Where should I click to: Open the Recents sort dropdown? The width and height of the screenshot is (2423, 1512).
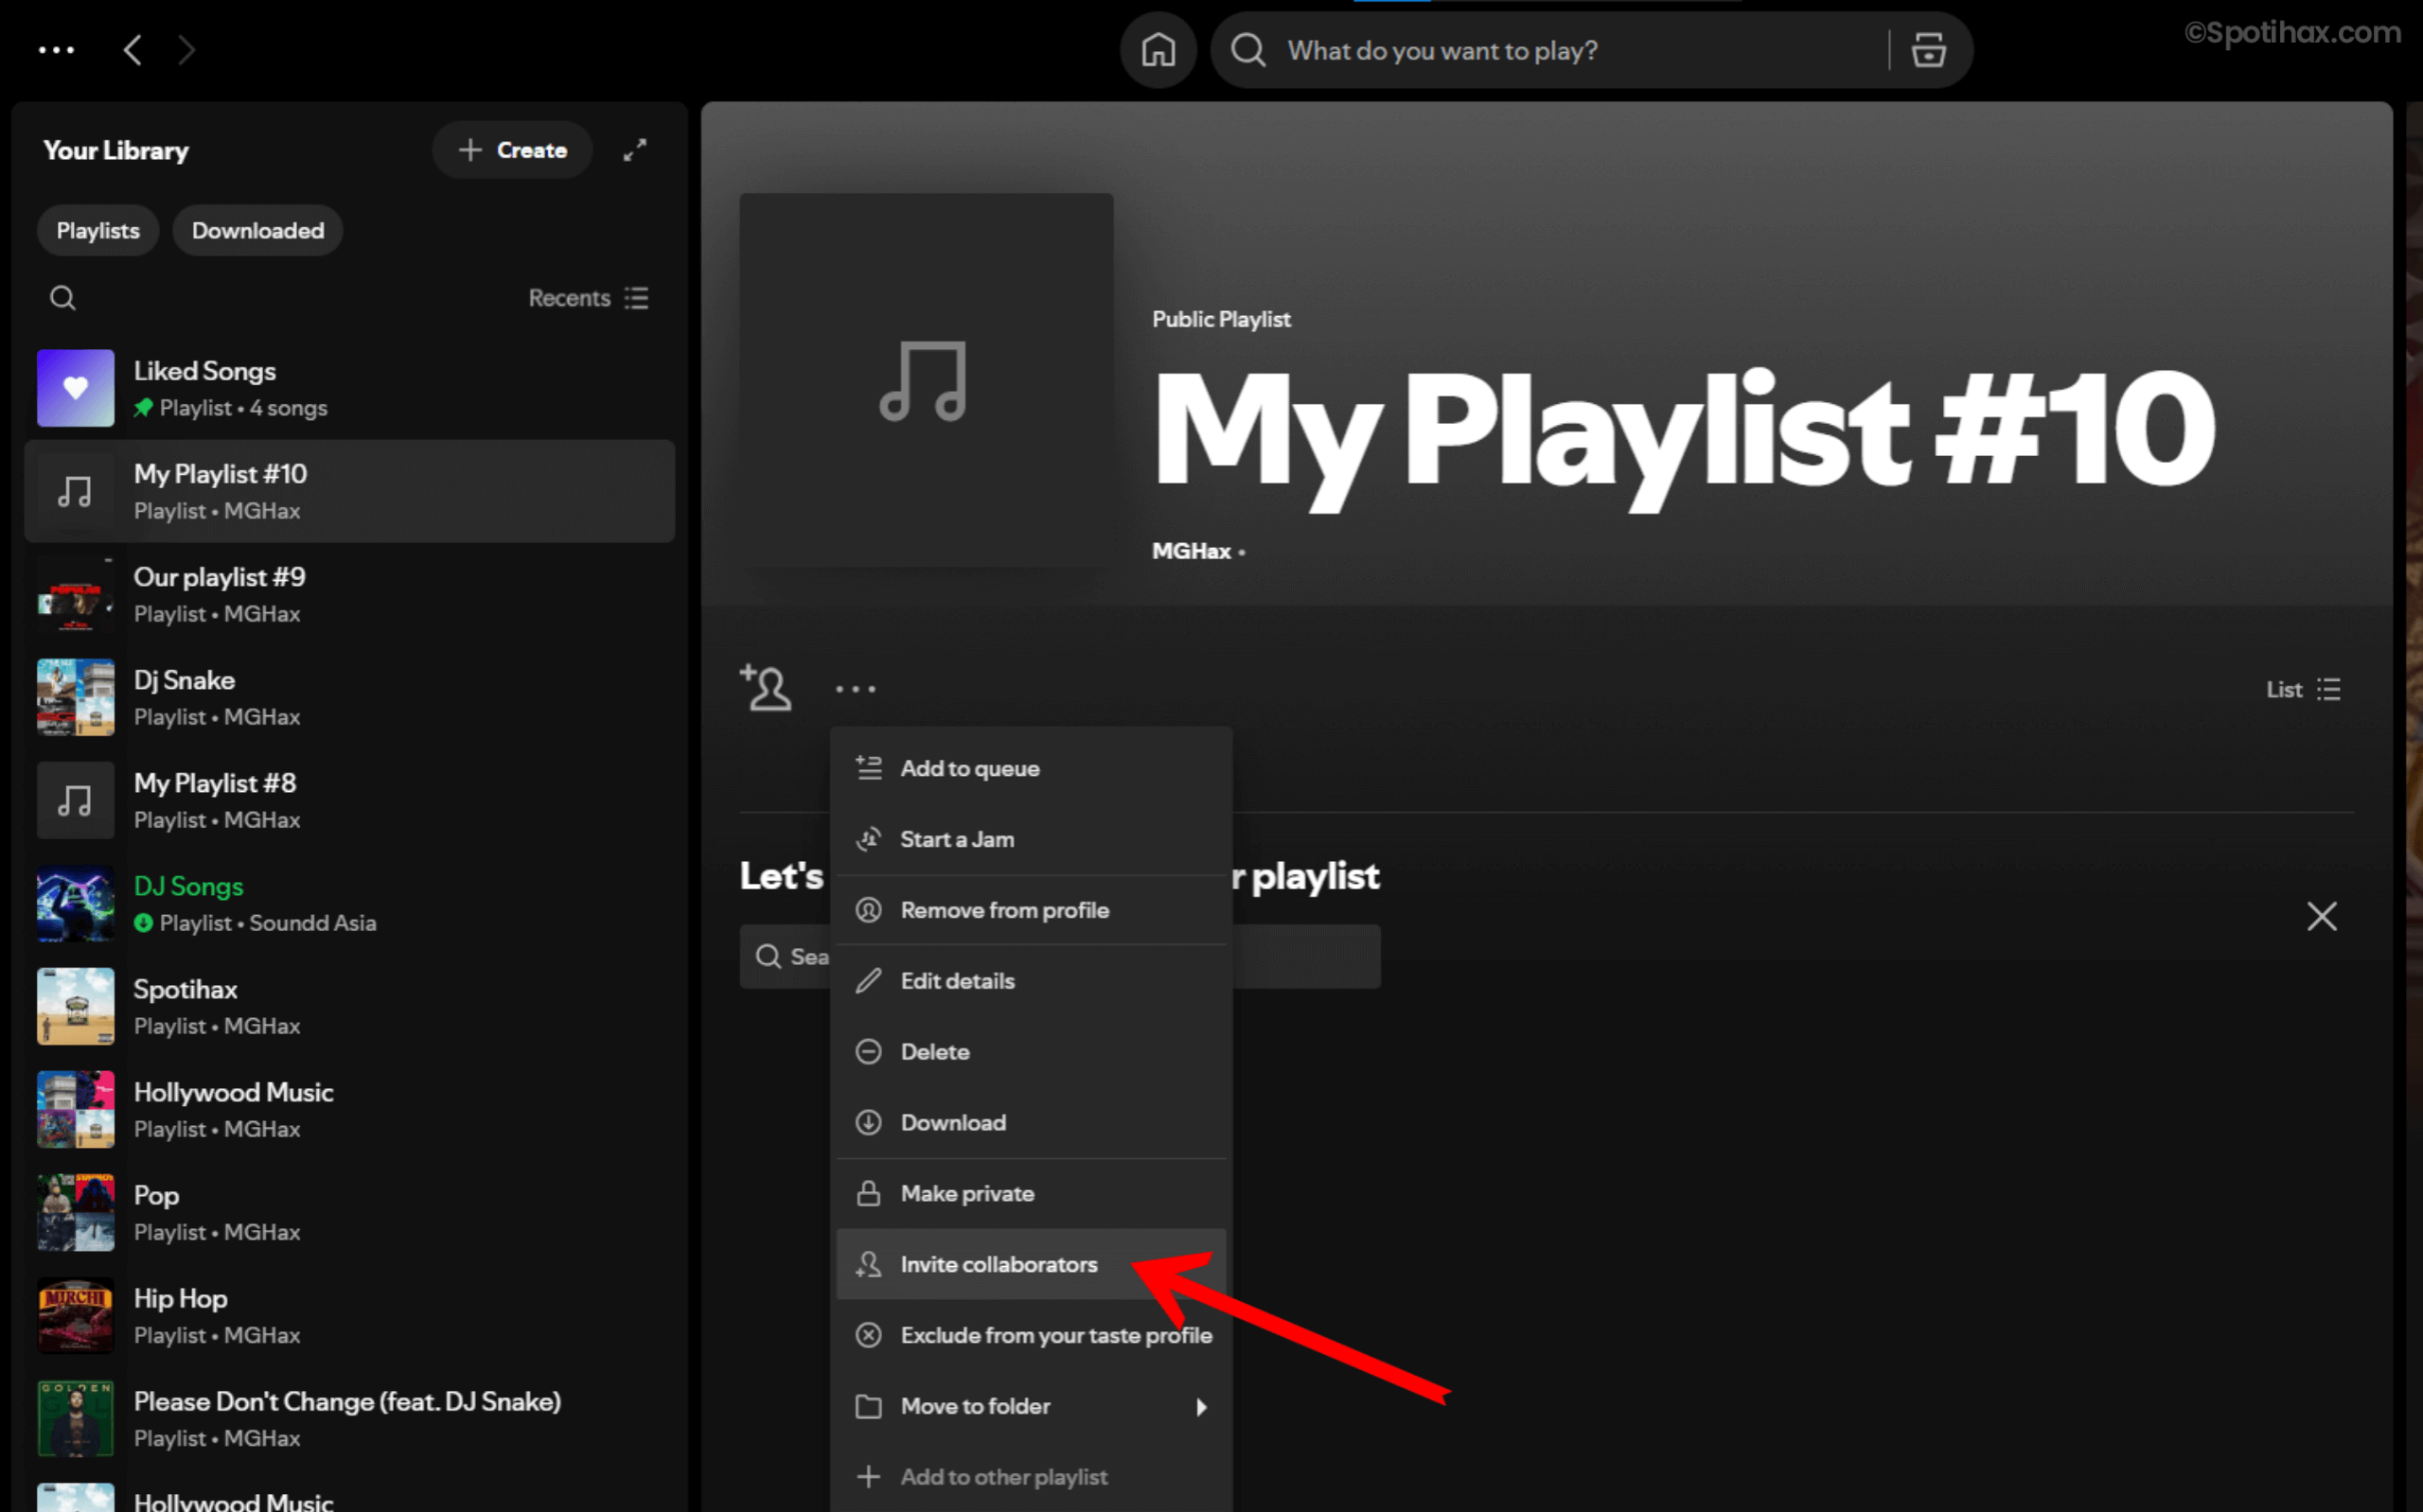tap(588, 298)
